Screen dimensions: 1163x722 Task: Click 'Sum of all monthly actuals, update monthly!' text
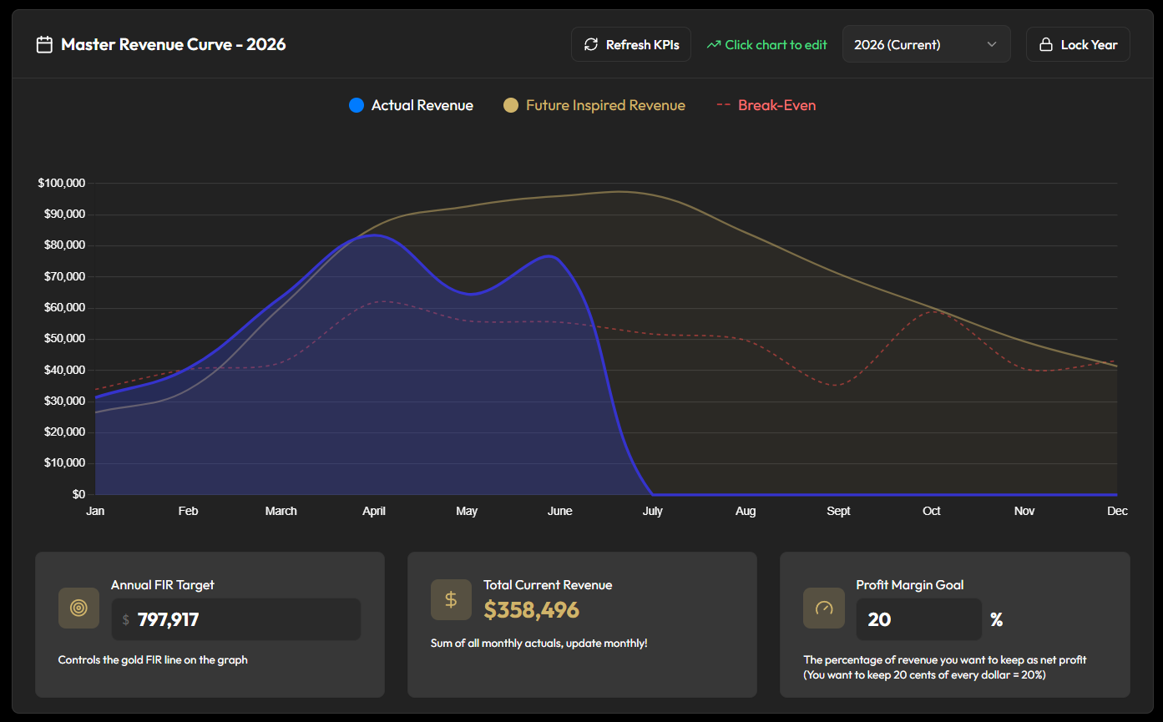(539, 643)
